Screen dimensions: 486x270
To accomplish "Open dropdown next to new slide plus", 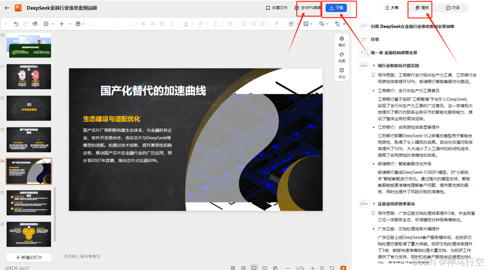I will (70, 24).
